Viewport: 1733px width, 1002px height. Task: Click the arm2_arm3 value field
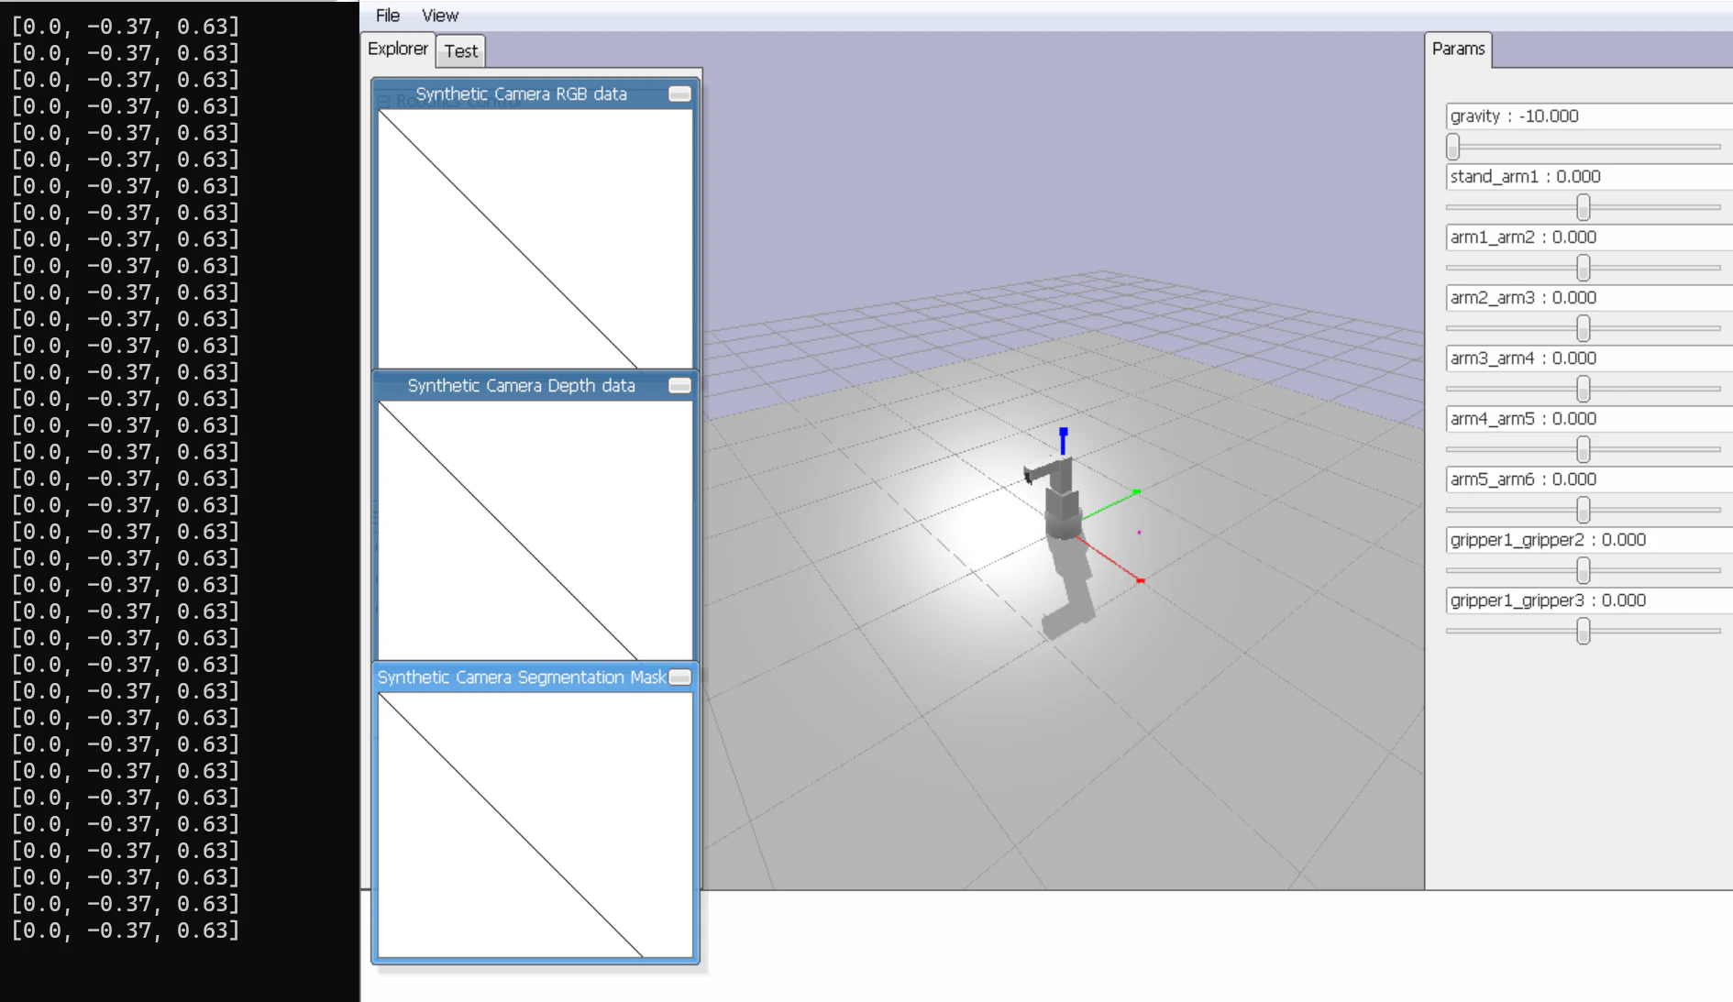pyautogui.click(x=1589, y=298)
